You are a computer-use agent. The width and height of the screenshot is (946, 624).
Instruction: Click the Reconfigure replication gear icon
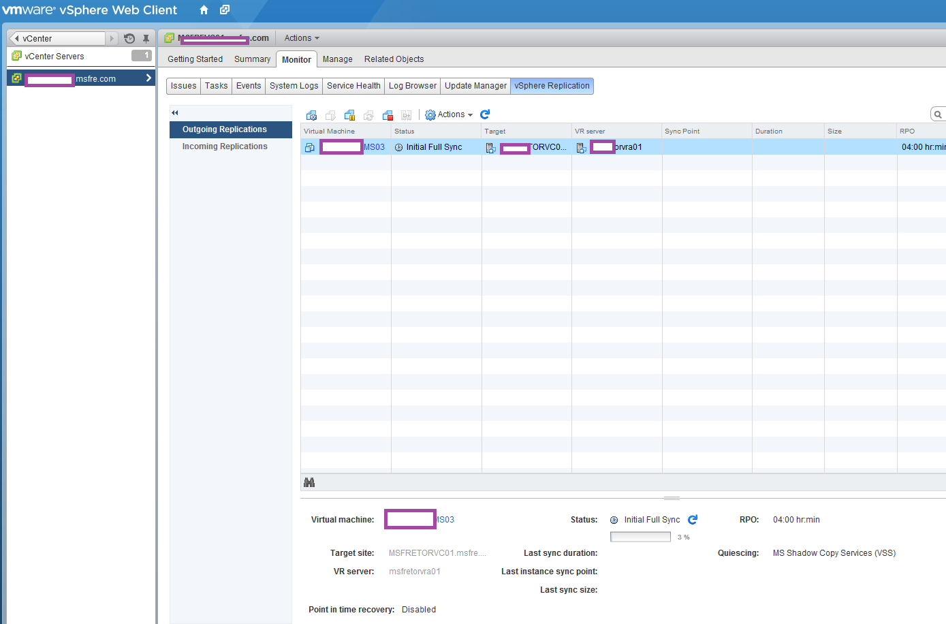(311, 115)
